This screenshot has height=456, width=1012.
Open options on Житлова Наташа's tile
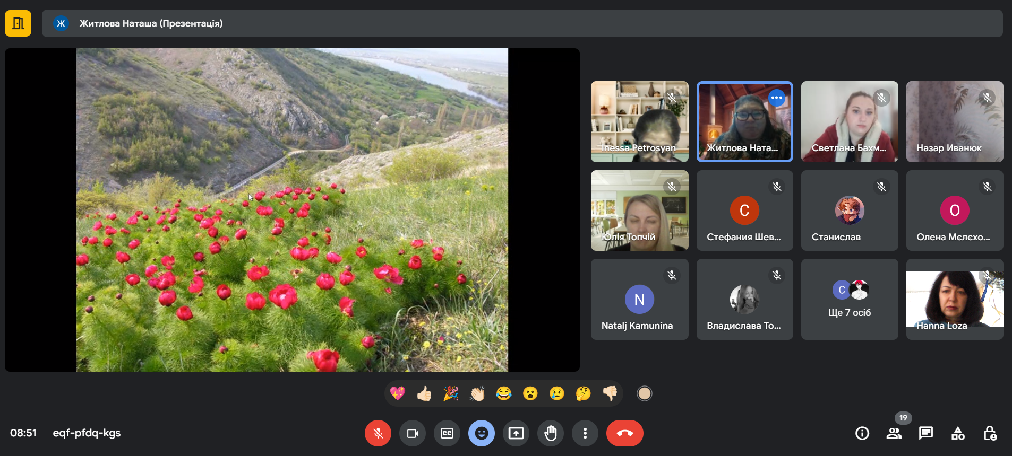pyautogui.click(x=776, y=98)
